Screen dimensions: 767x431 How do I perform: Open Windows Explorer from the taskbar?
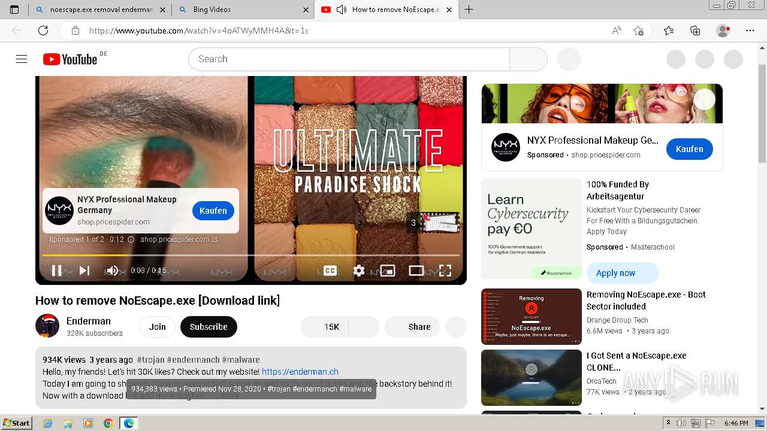point(68,423)
